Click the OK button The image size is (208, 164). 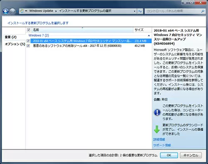tap(169, 155)
